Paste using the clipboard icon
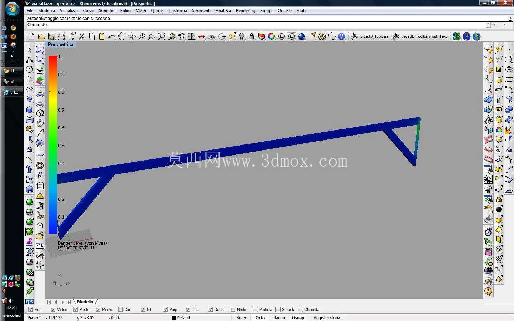The height and width of the screenshot is (321, 514). pos(102,36)
